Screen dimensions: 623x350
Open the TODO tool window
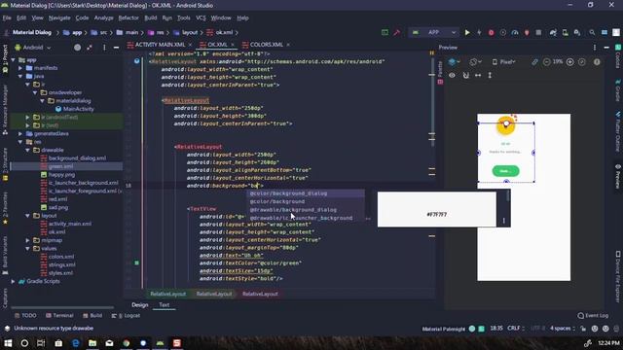[25, 315]
